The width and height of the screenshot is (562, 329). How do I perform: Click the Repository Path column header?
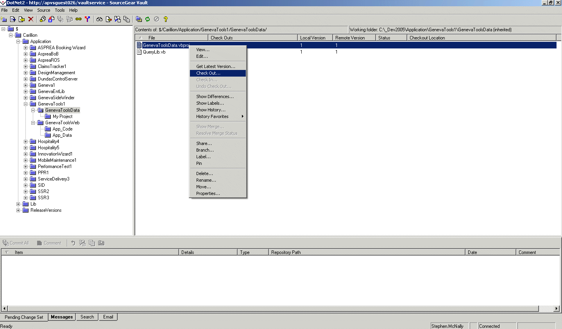pos(367,252)
